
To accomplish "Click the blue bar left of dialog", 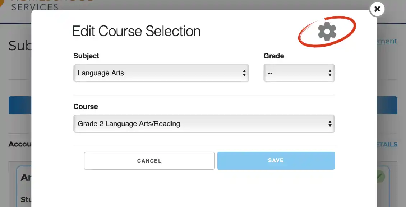I will pos(20,105).
